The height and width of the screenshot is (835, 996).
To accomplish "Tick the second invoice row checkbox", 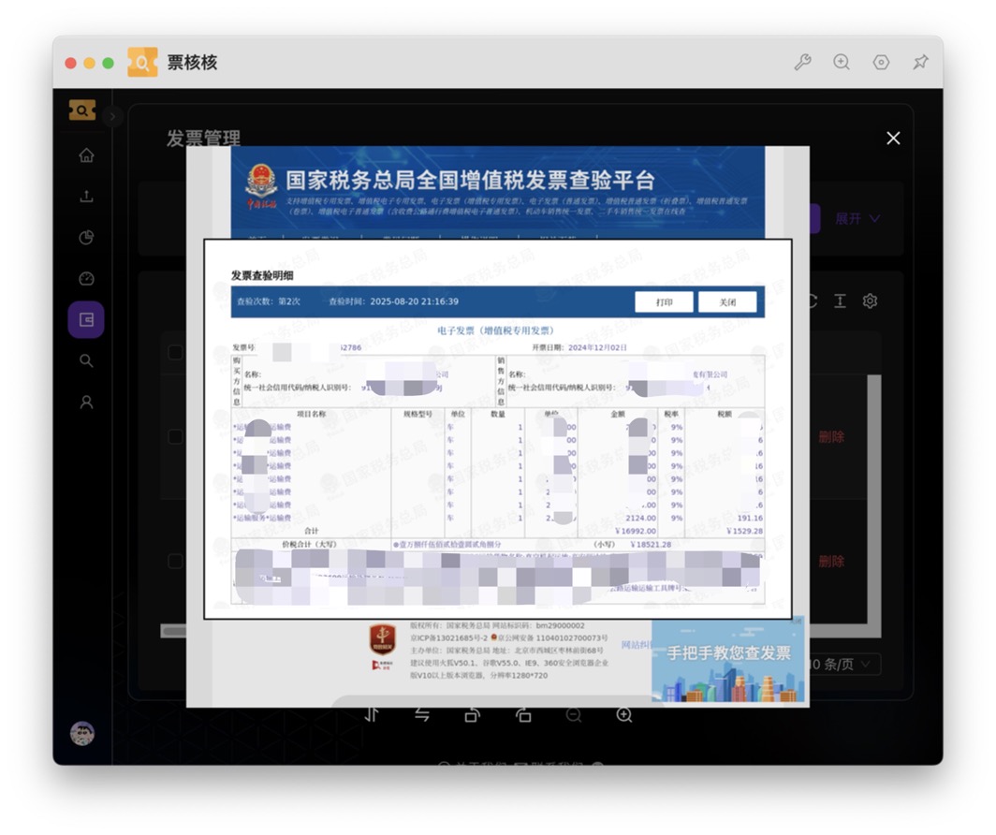I will [x=176, y=562].
